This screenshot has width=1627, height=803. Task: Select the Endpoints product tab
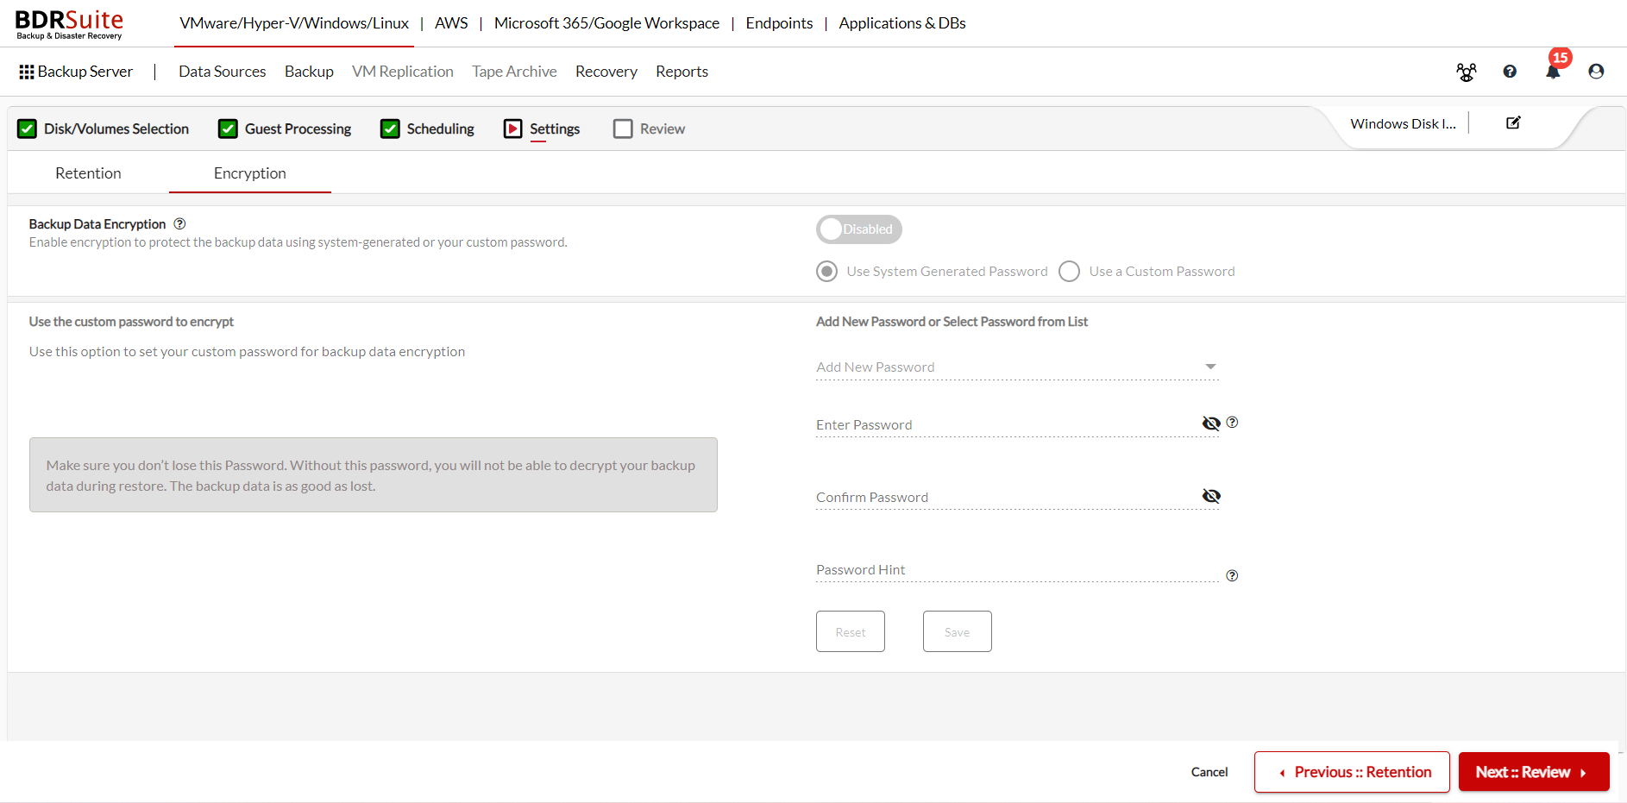click(779, 23)
